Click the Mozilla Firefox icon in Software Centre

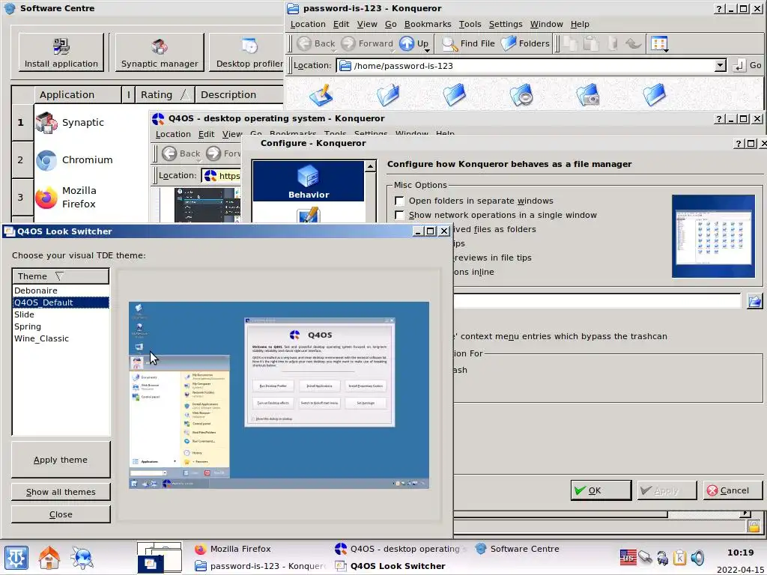[46, 198]
